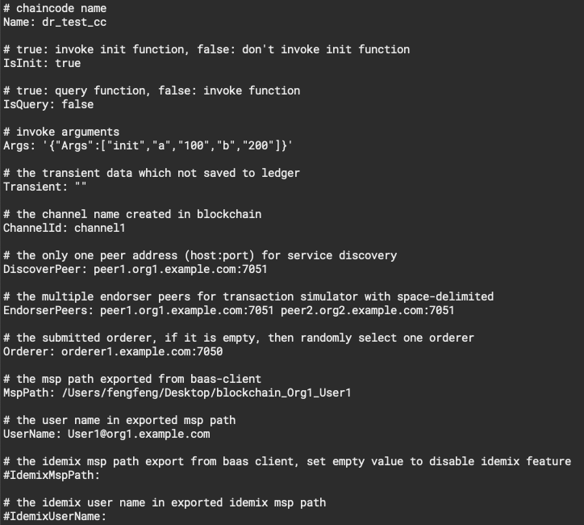584x525 pixels.
Task: Click peer2.org2.example.com:7051 in EndorserPeers line
Action: coord(367,310)
